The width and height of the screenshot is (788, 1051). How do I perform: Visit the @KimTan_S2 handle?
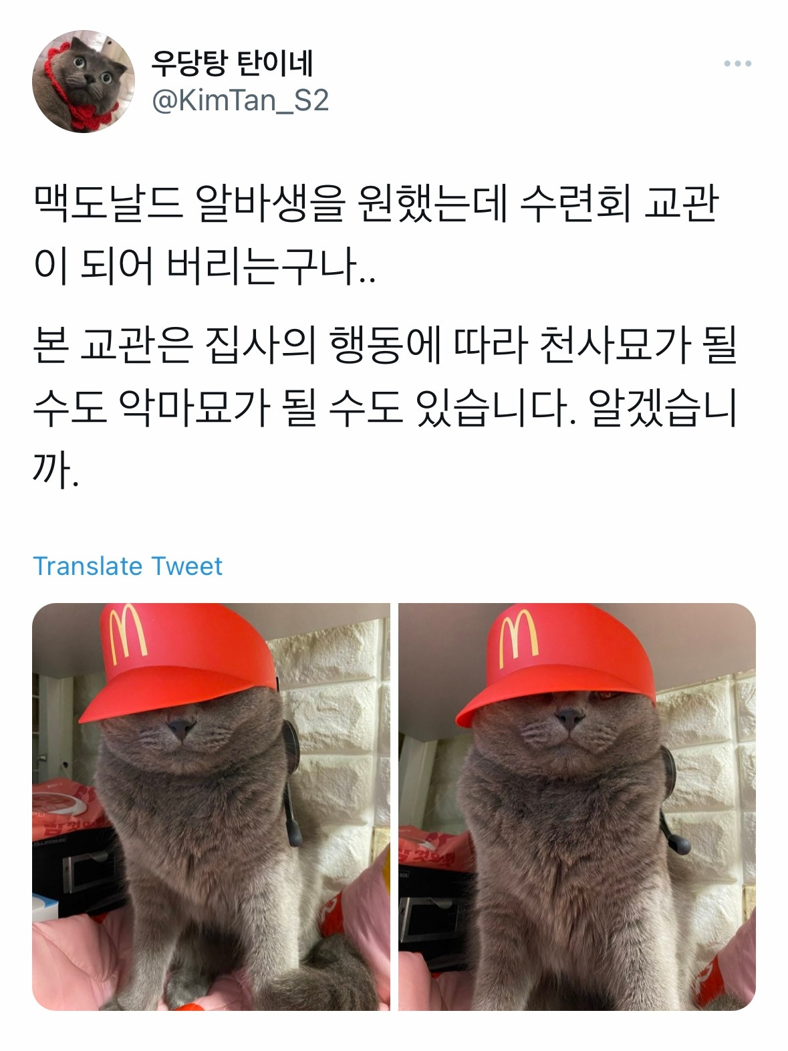241,101
